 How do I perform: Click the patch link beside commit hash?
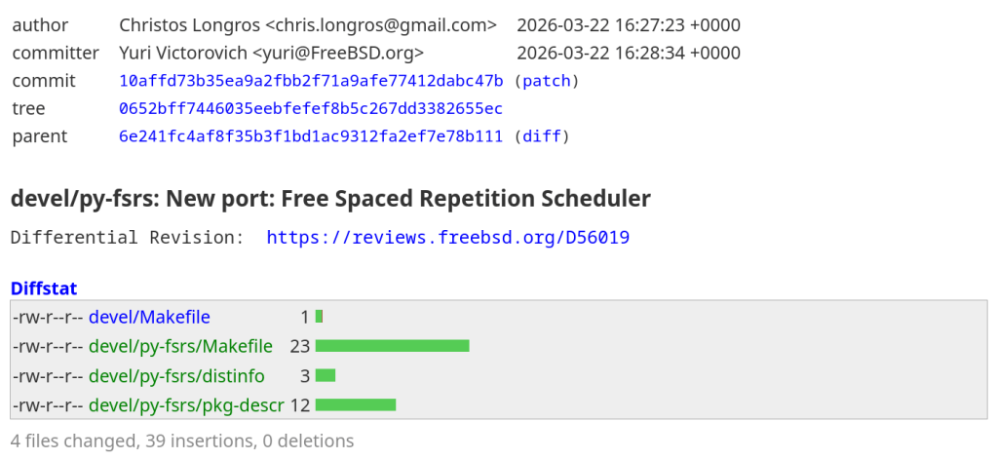point(546,81)
